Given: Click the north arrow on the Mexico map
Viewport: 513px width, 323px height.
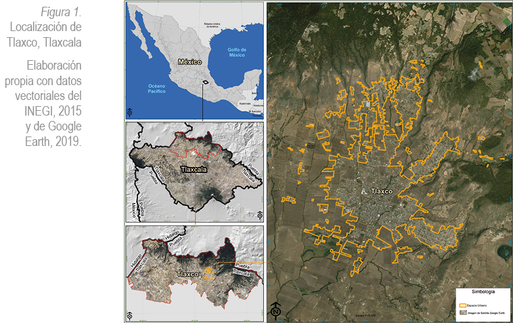Looking at the screenshot, I should 130,112.
